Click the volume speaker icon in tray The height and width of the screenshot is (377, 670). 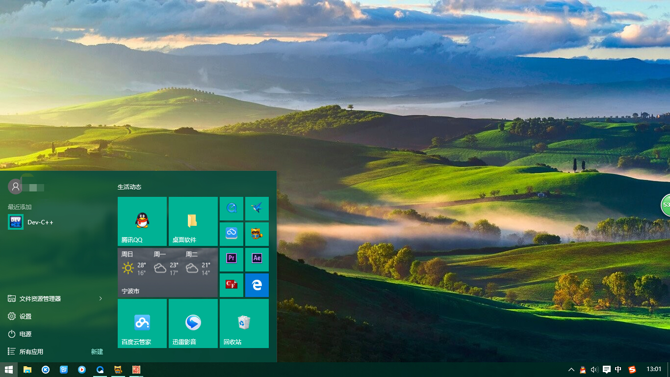[594, 370]
